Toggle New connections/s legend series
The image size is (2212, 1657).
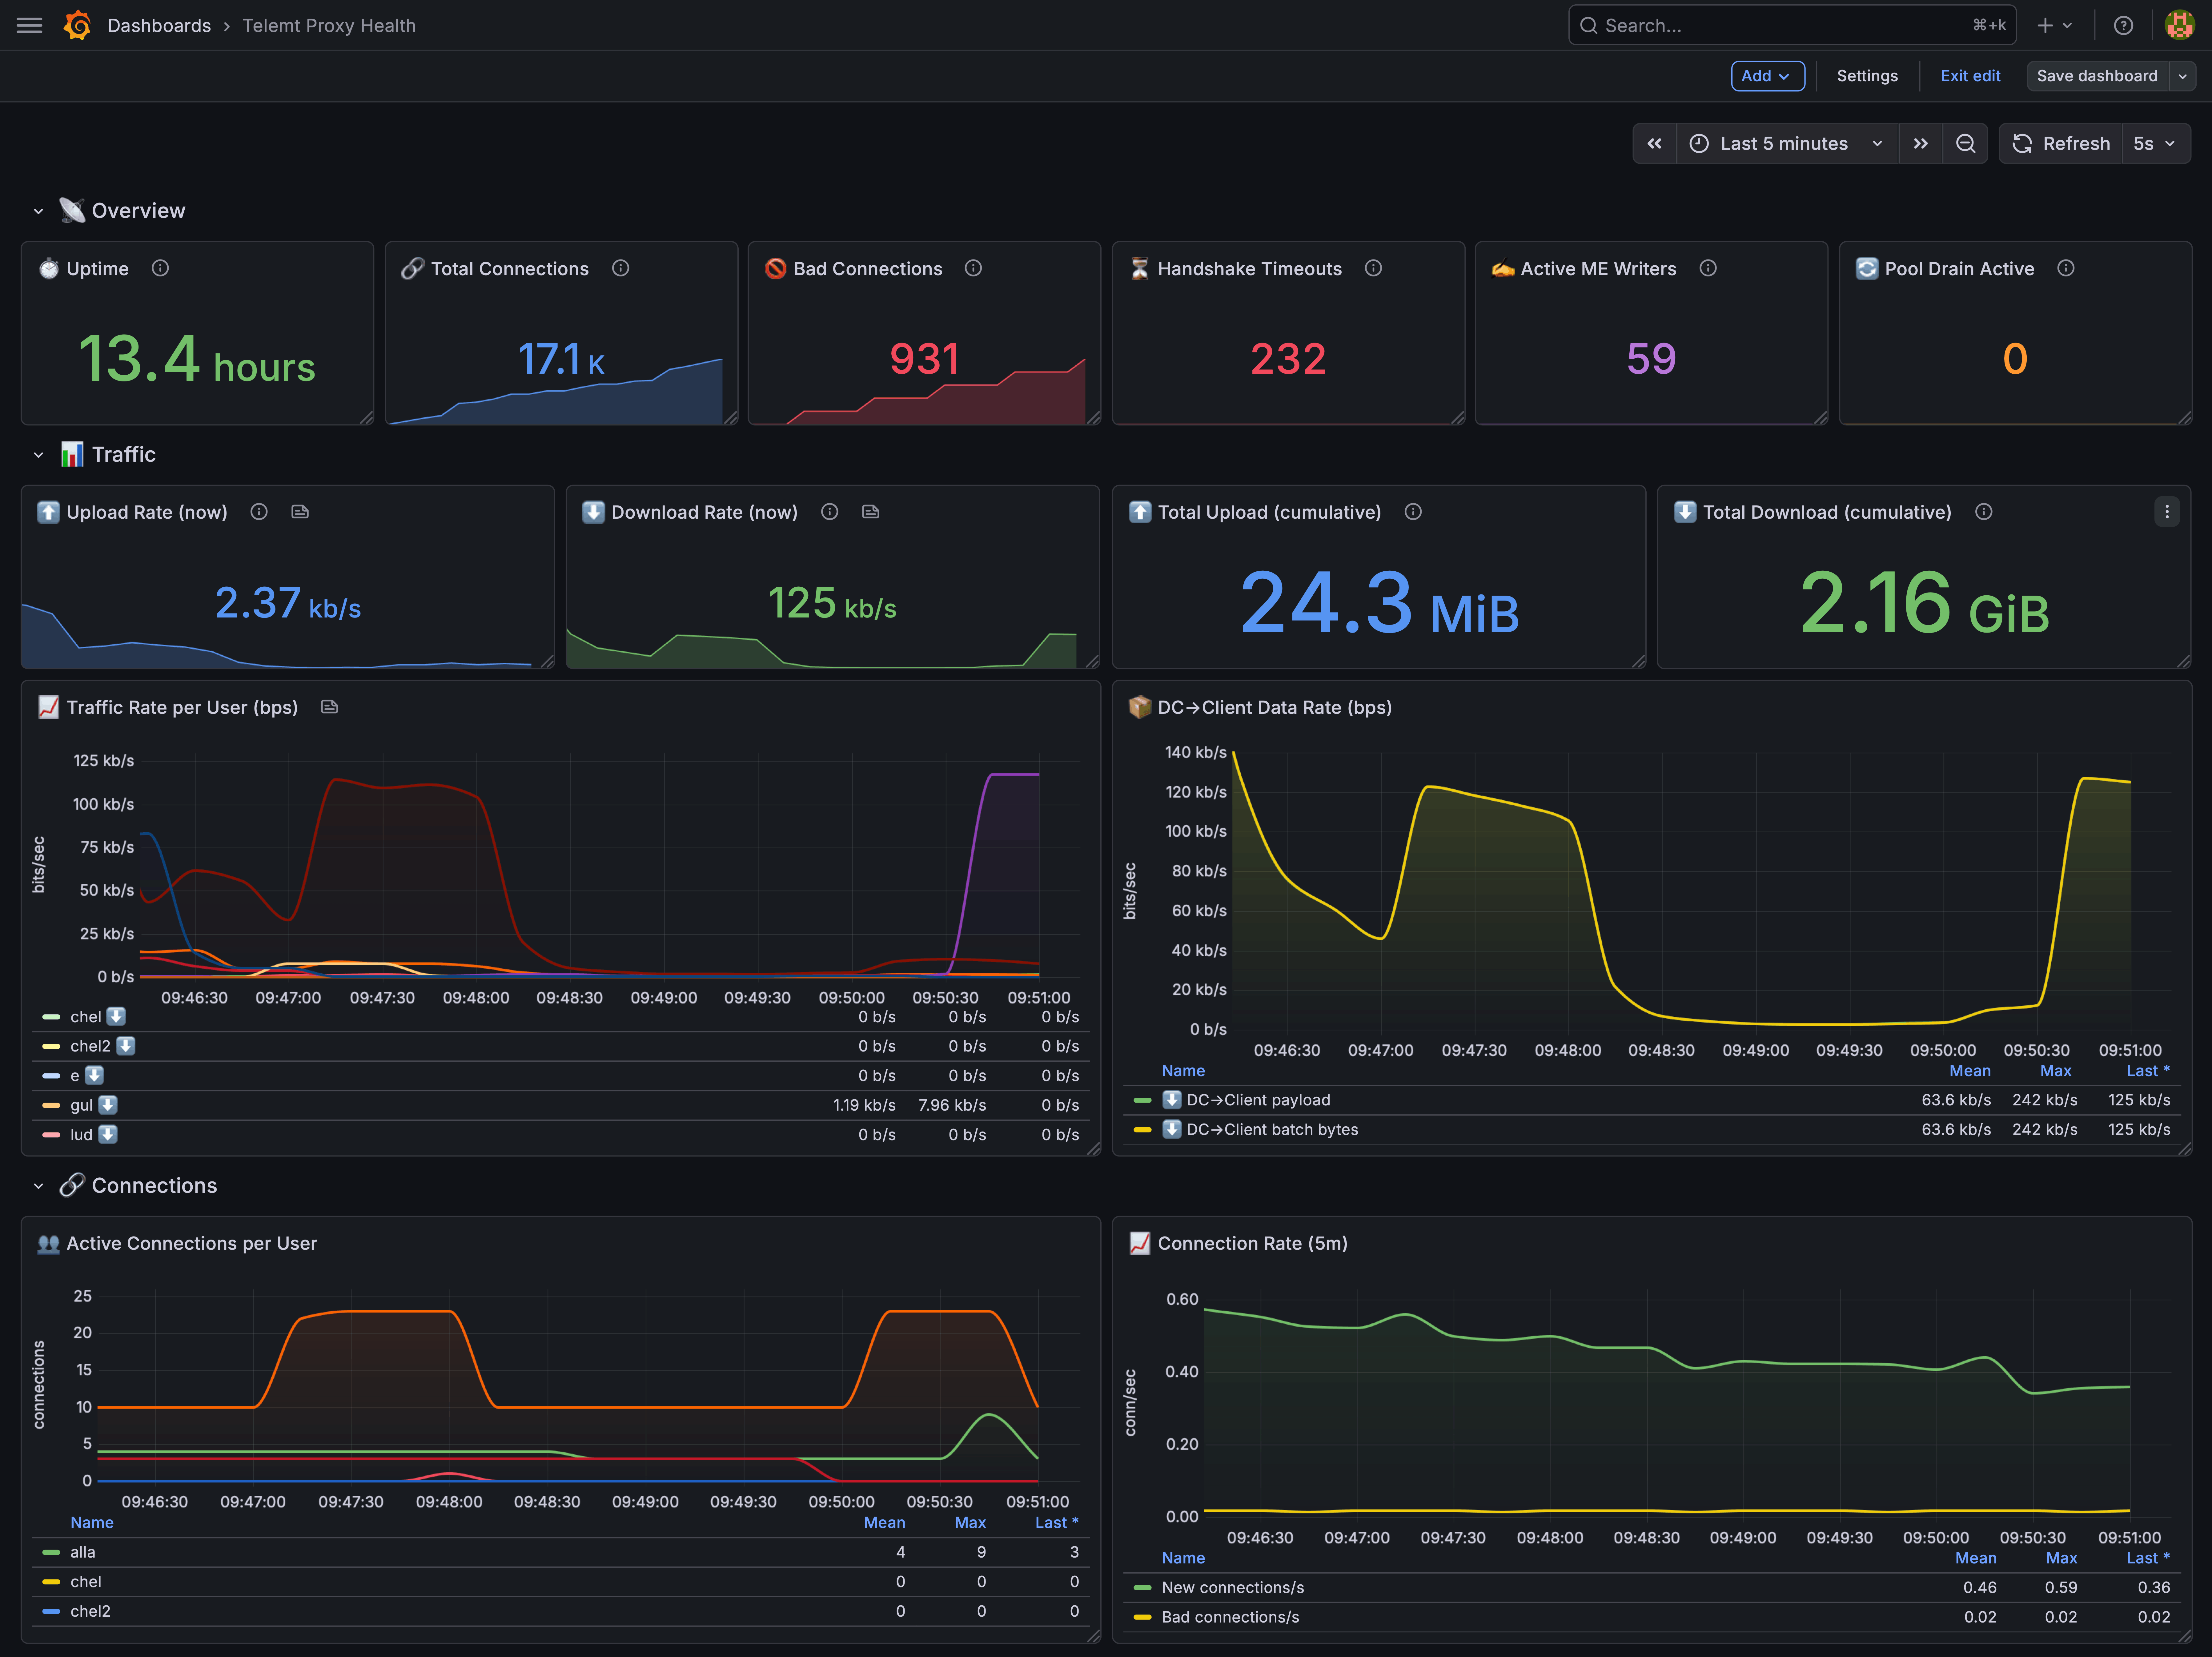1232,1587
